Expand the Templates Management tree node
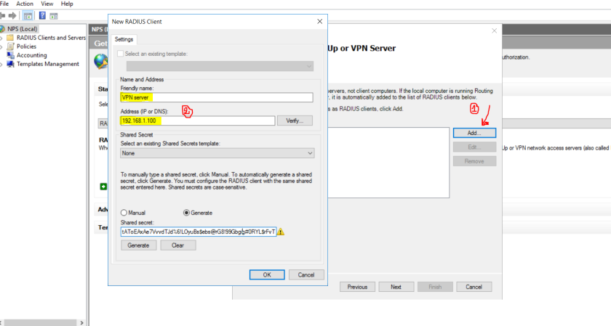611x326 pixels. (x=1, y=65)
